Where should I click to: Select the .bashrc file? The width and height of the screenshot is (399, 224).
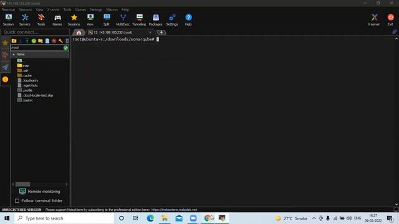tap(25, 100)
